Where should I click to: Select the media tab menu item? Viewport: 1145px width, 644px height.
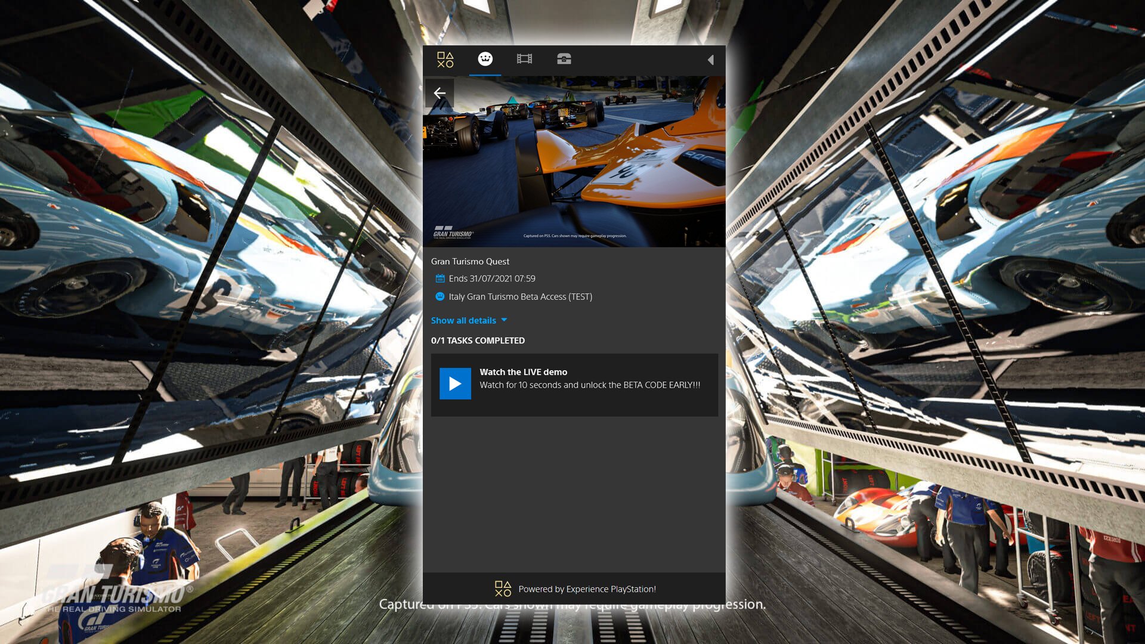524,58
